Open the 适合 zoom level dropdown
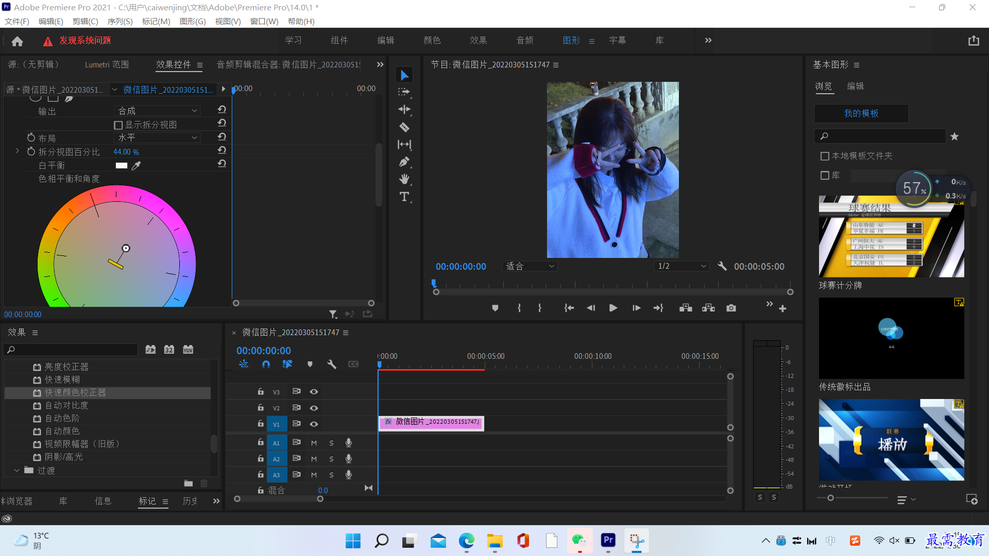Image resolution: width=989 pixels, height=556 pixels. tap(530, 266)
